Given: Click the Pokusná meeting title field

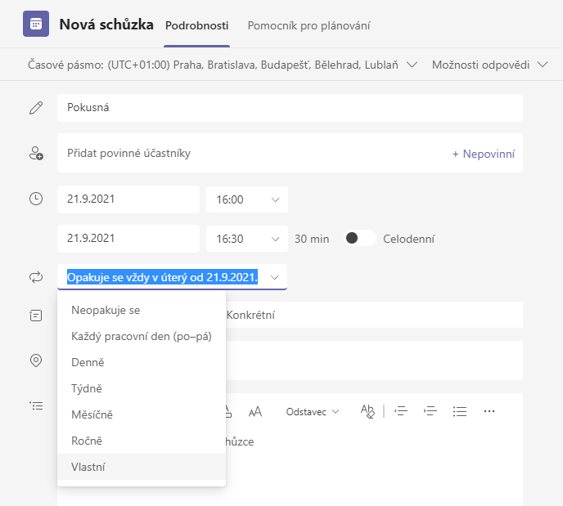Looking at the screenshot, I should (x=290, y=107).
